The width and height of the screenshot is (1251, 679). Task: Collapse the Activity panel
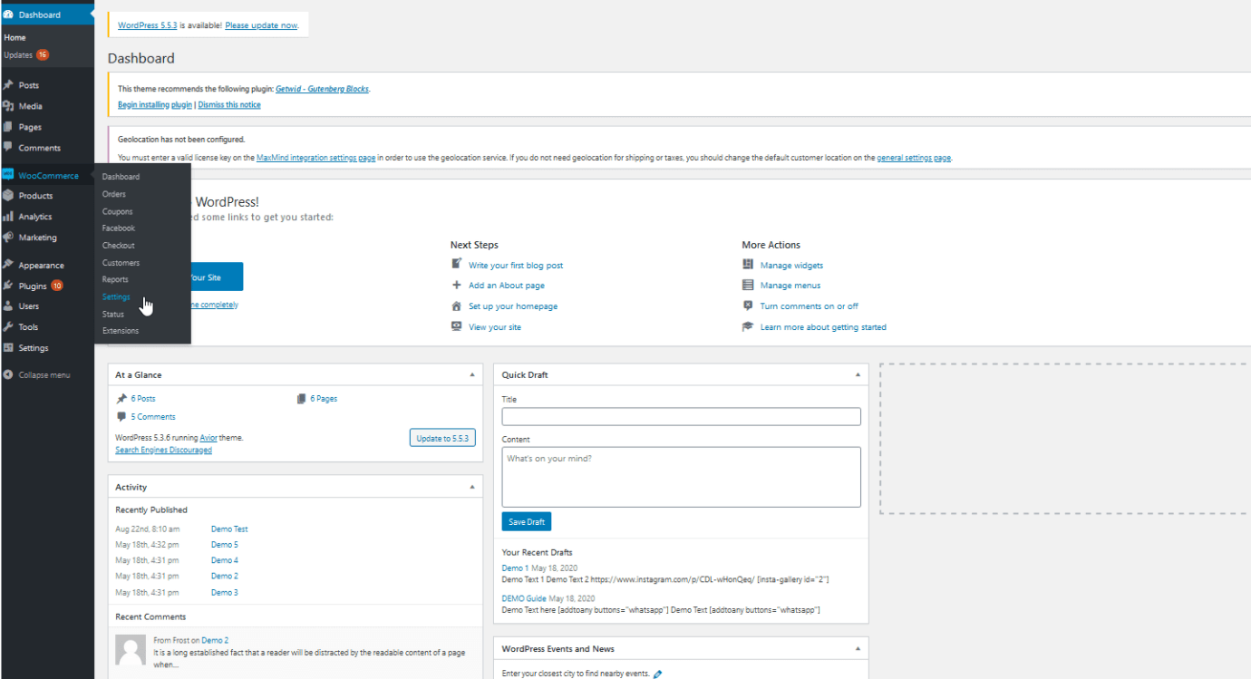pyautogui.click(x=471, y=487)
